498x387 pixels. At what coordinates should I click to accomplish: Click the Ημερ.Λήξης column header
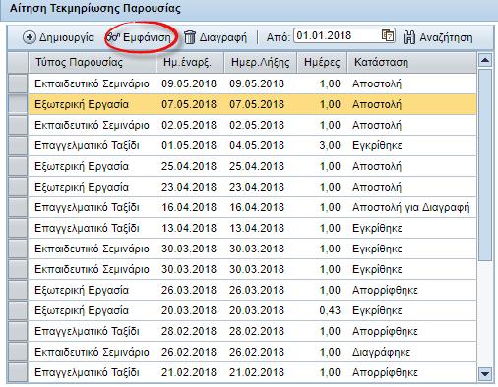click(x=261, y=62)
